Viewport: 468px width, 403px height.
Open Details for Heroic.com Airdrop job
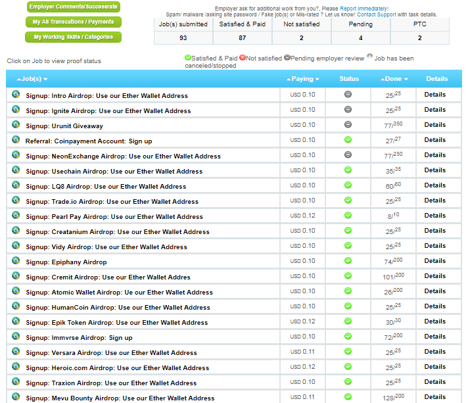tap(435, 367)
